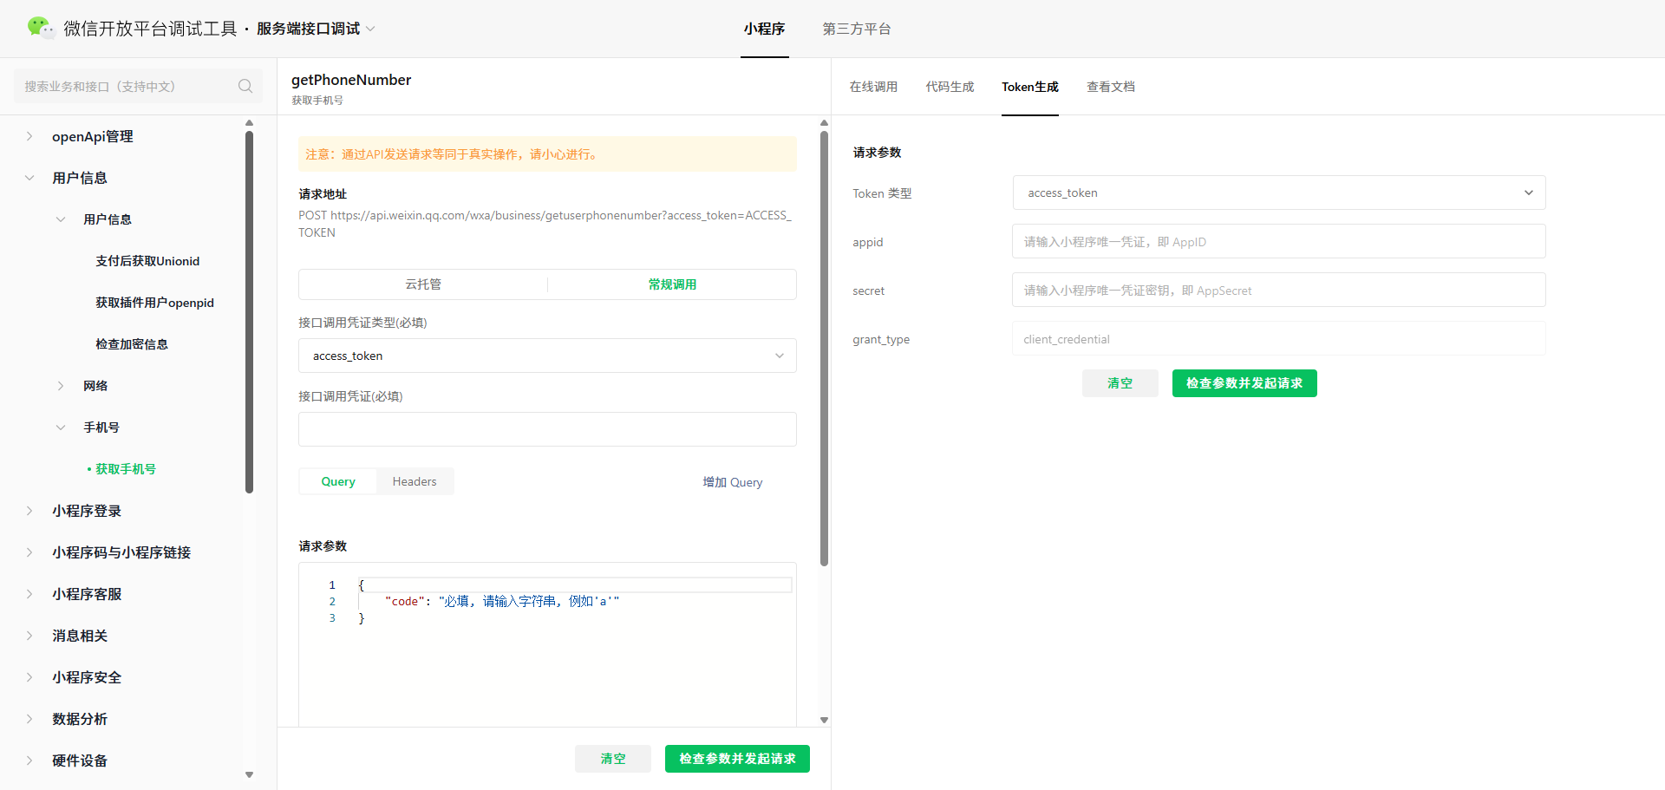Viewport: 1665px width, 790px height.
Task: Submit Token request with 检查参数并发起请求
Action: tap(1244, 383)
